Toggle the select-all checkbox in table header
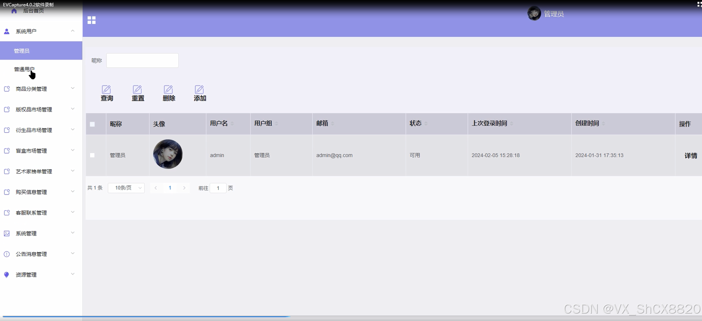702x321 pixels. click(x=92, y=124)
